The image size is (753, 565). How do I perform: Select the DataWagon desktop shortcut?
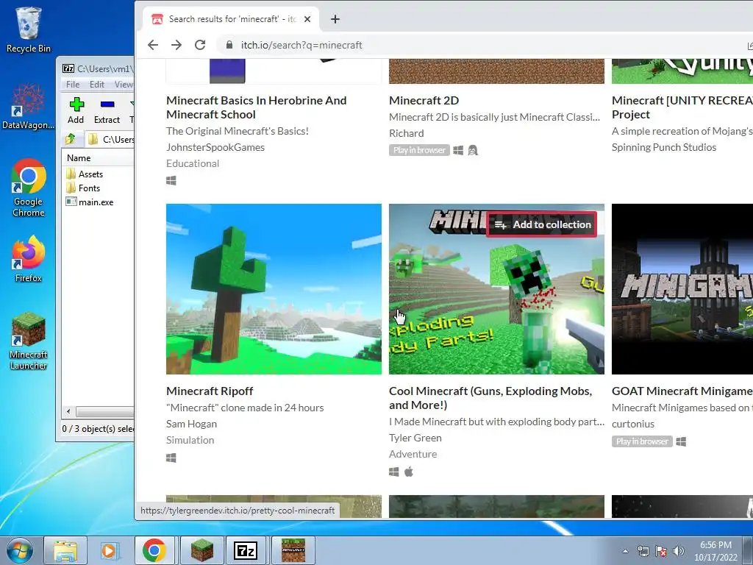coord(29,107)
